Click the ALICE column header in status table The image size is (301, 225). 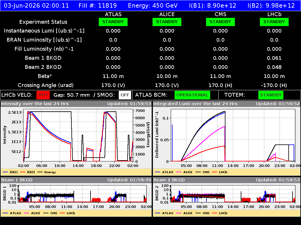click(x=167, y=14)
